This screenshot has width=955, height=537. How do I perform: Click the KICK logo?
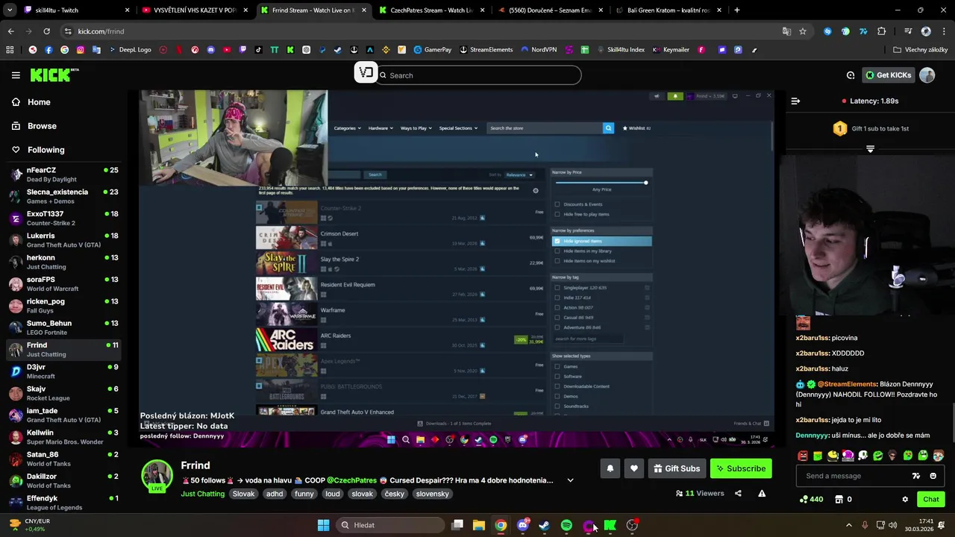(x=54, y=75)
